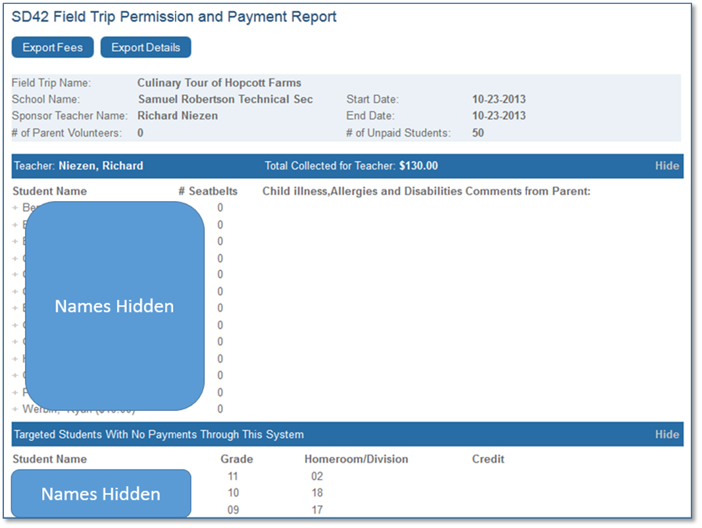Click the Culinary Tour of Hopcott Farms name

pos(219,83)
